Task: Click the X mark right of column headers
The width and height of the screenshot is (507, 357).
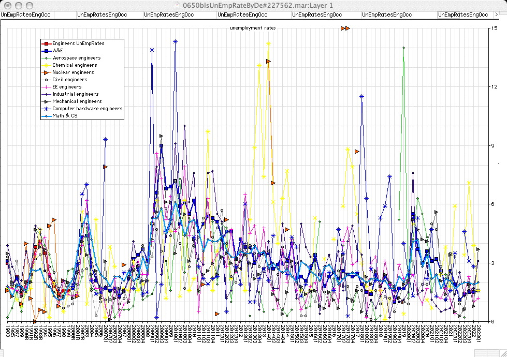Action: click(x=498, y=15)
